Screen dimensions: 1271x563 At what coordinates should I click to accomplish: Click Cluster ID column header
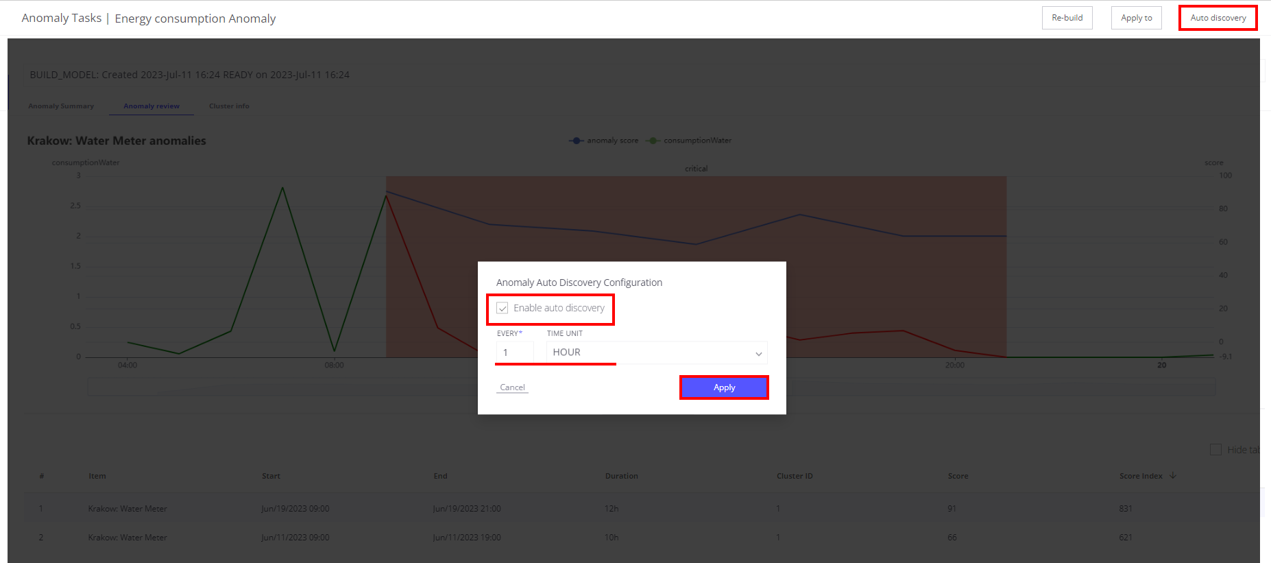pyautogui.click(x=795, y=476)
